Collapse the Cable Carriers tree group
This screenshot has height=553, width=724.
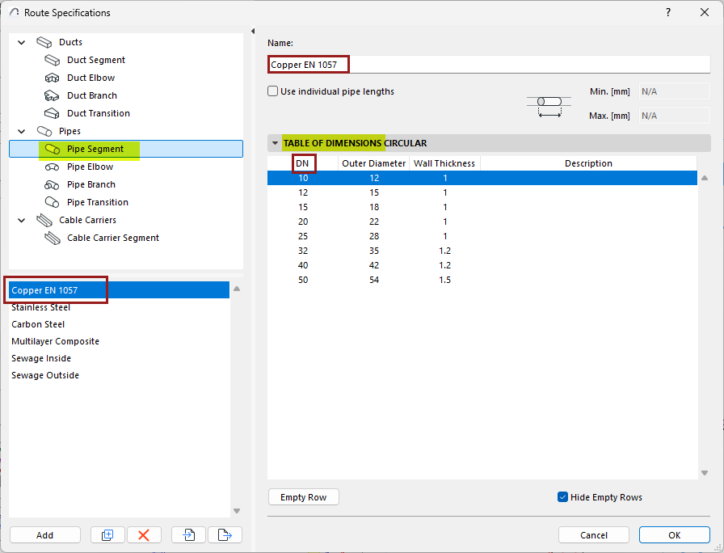point(21,221)
